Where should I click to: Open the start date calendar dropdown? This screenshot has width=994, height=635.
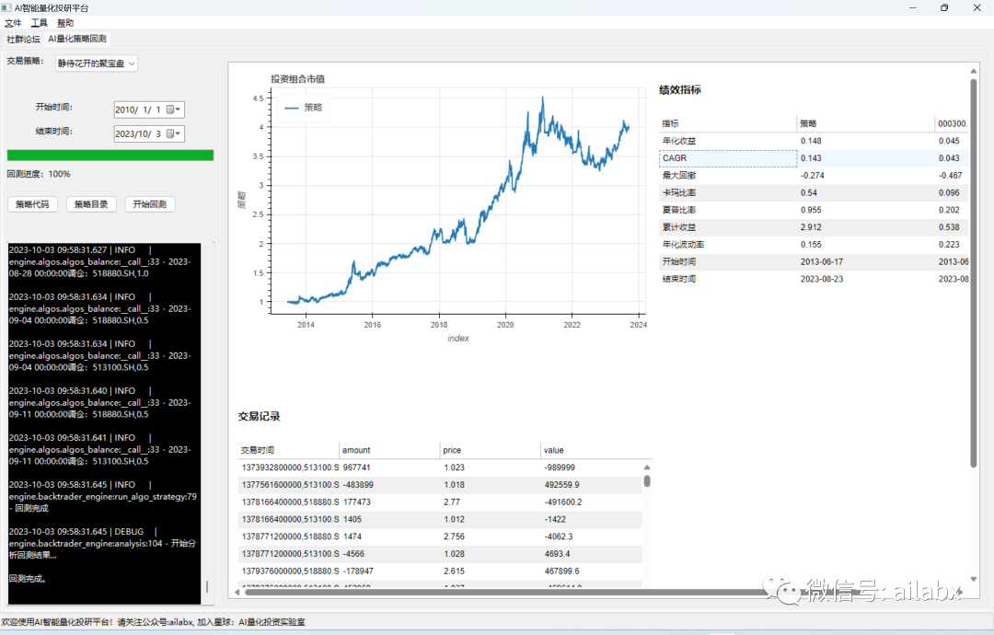(x=174, y=110)
